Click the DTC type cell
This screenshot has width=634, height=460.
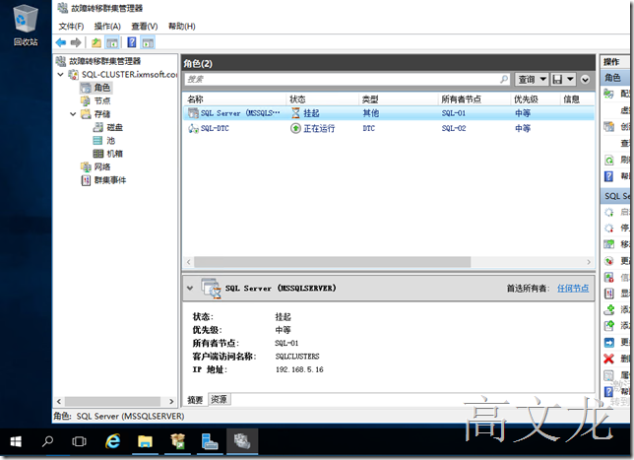click(369, 128)
